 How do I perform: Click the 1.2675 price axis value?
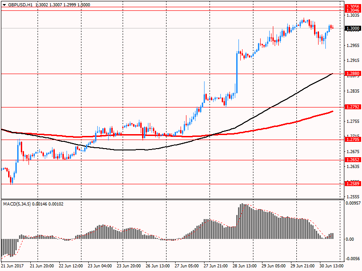[x=353, y=151]
